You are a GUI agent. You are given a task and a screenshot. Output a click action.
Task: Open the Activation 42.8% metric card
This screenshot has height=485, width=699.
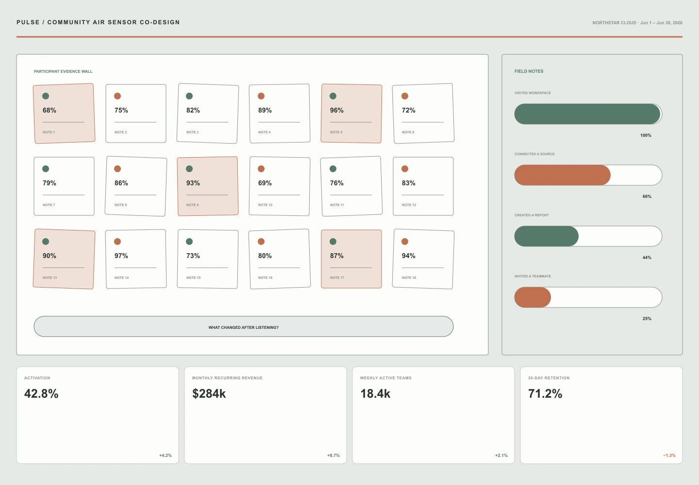(x=98, y=415)
